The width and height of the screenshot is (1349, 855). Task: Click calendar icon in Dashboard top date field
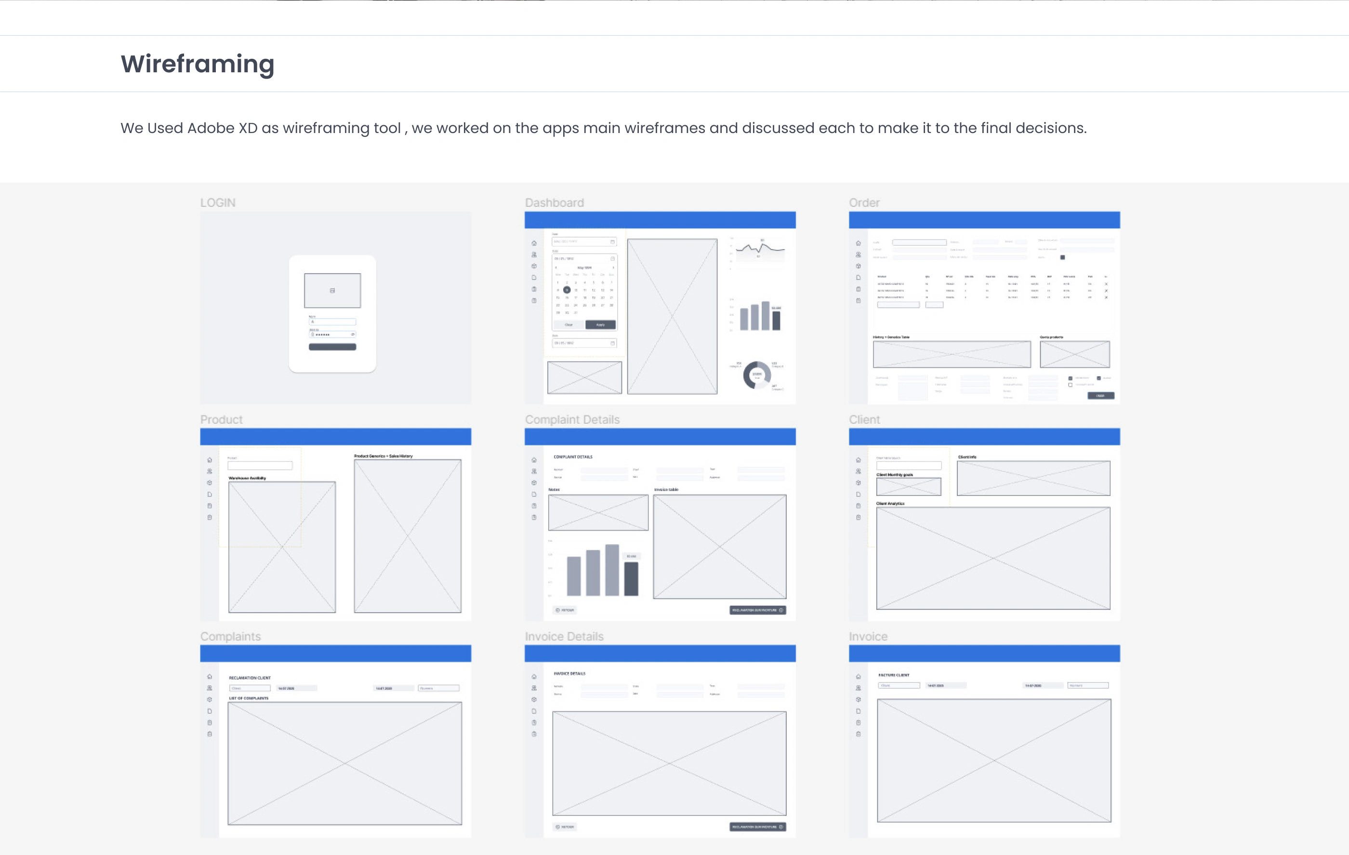pos(612,241)
